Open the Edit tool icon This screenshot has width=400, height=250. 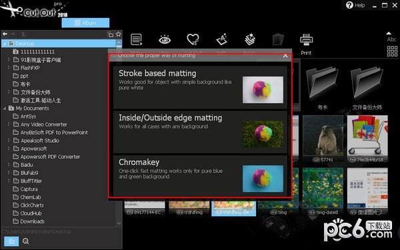pos(221,40)
